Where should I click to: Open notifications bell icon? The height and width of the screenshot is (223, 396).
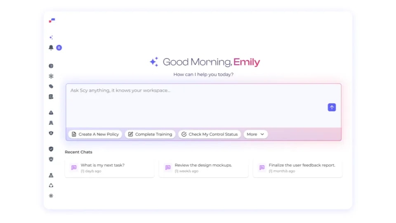(x=51, y=47)
